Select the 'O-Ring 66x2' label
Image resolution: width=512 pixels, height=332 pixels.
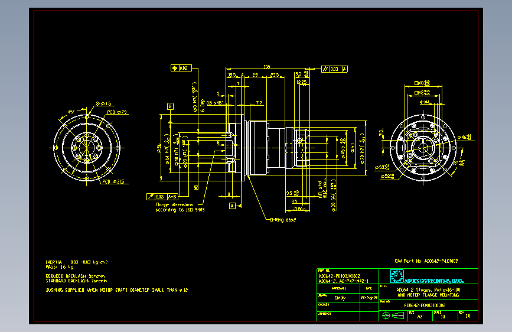click(x=283, y=220)
